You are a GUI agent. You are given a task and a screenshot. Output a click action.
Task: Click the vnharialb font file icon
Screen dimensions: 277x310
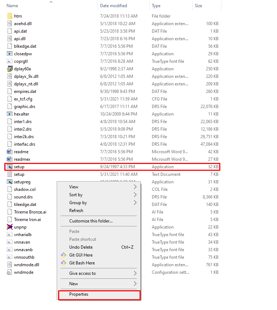pos(10,235)
